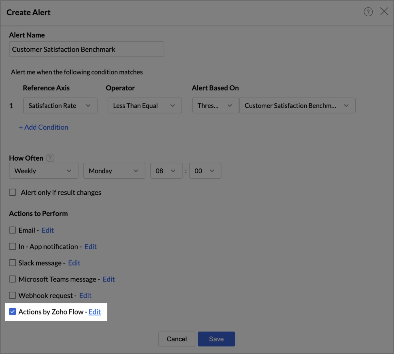Enable the Slack message checkbox

[13, 263]
